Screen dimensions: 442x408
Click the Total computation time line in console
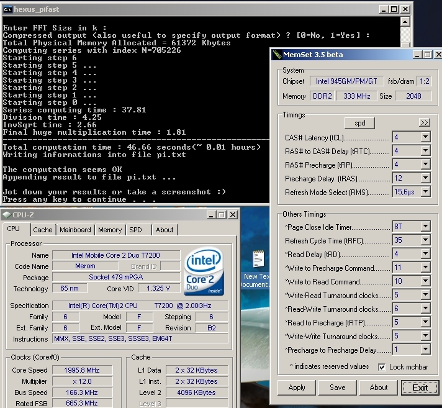[132, 147]
